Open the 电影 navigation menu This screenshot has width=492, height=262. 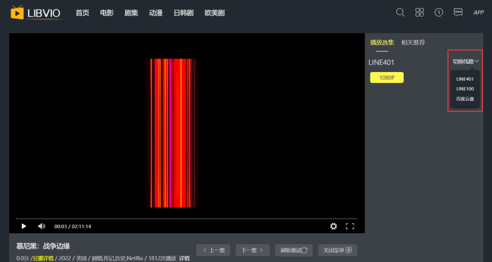pyautogui.click(x=107, y=13)
